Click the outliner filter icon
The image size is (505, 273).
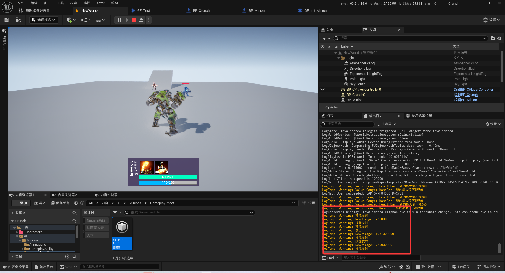click(x=326, y=38)
